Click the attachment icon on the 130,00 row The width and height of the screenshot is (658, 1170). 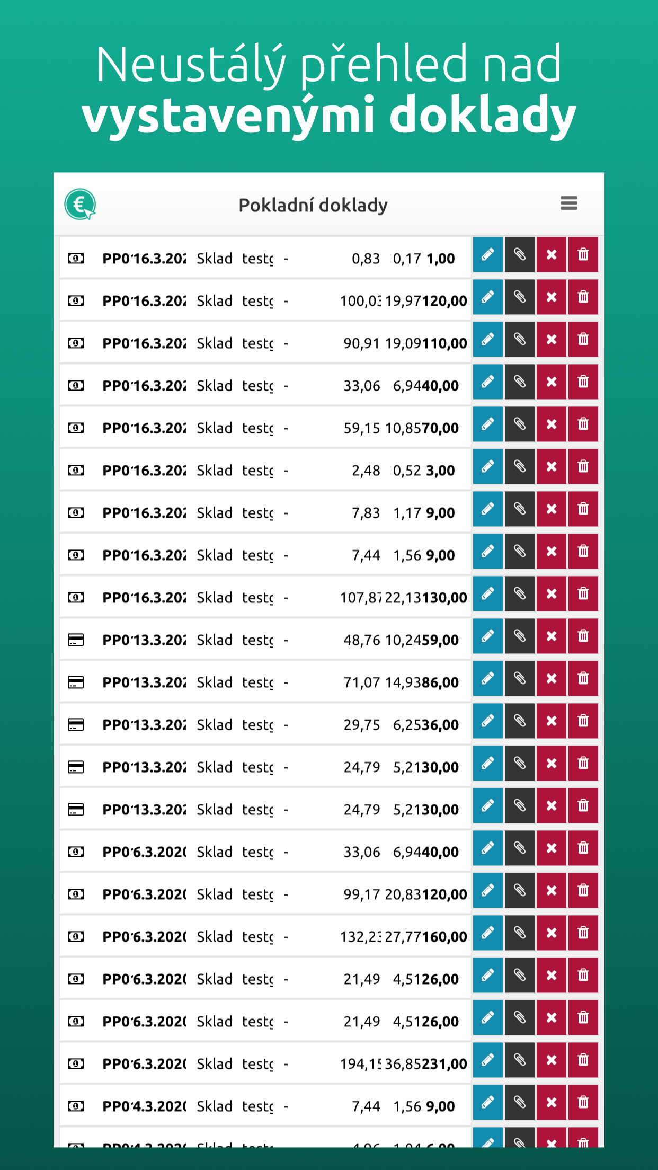pyautogui.click(x=519, y=594)
